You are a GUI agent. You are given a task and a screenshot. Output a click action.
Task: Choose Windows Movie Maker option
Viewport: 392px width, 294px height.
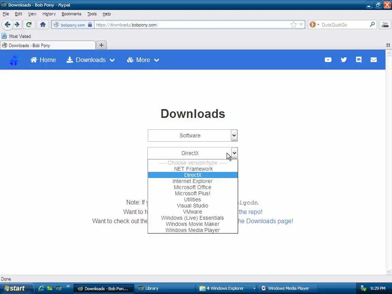pos(193,224)
